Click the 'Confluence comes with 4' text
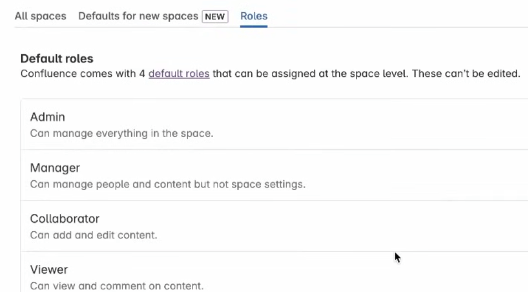 click(x=82, y=74)
